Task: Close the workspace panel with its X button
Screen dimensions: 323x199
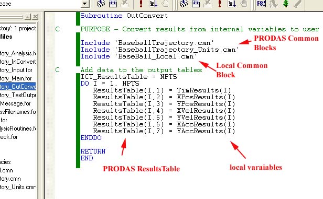Action: pyautogui.click(x=35, y=16)
